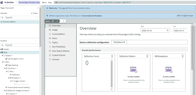Image resolution: width=196 pixels, height=95 pixels.
Task: Open the page options kebab menu
Action: pyautogui.click(x=38, y=8)
